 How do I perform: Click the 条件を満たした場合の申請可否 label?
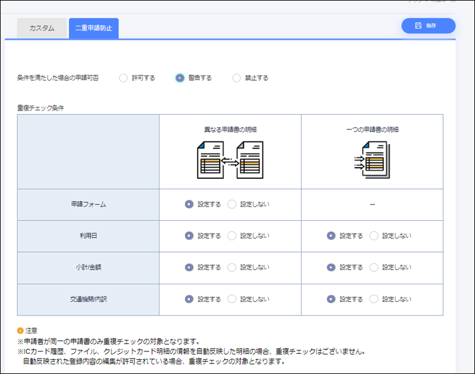click(x=58, y=78)
